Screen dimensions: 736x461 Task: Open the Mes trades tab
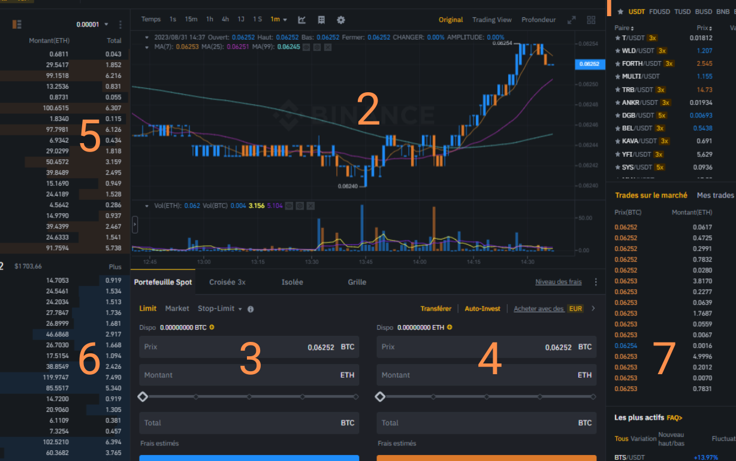tap(715, 196)
